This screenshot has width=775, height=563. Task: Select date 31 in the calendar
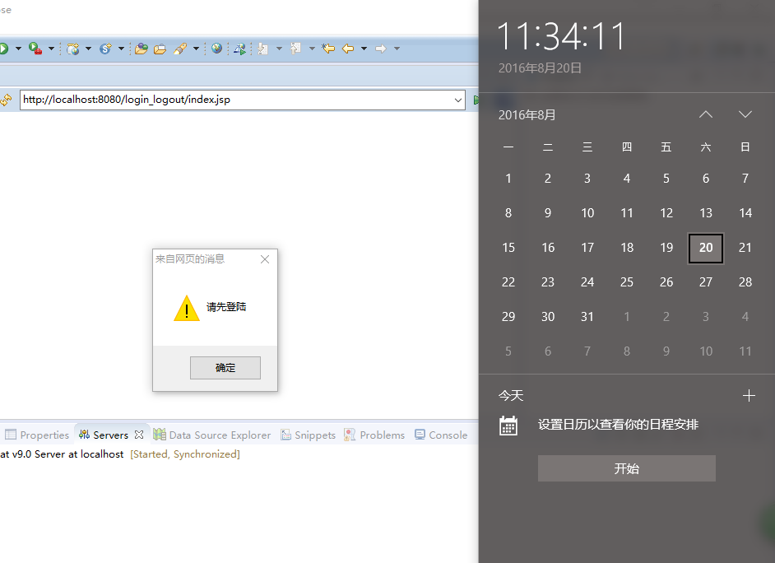[x=587, y=316]
